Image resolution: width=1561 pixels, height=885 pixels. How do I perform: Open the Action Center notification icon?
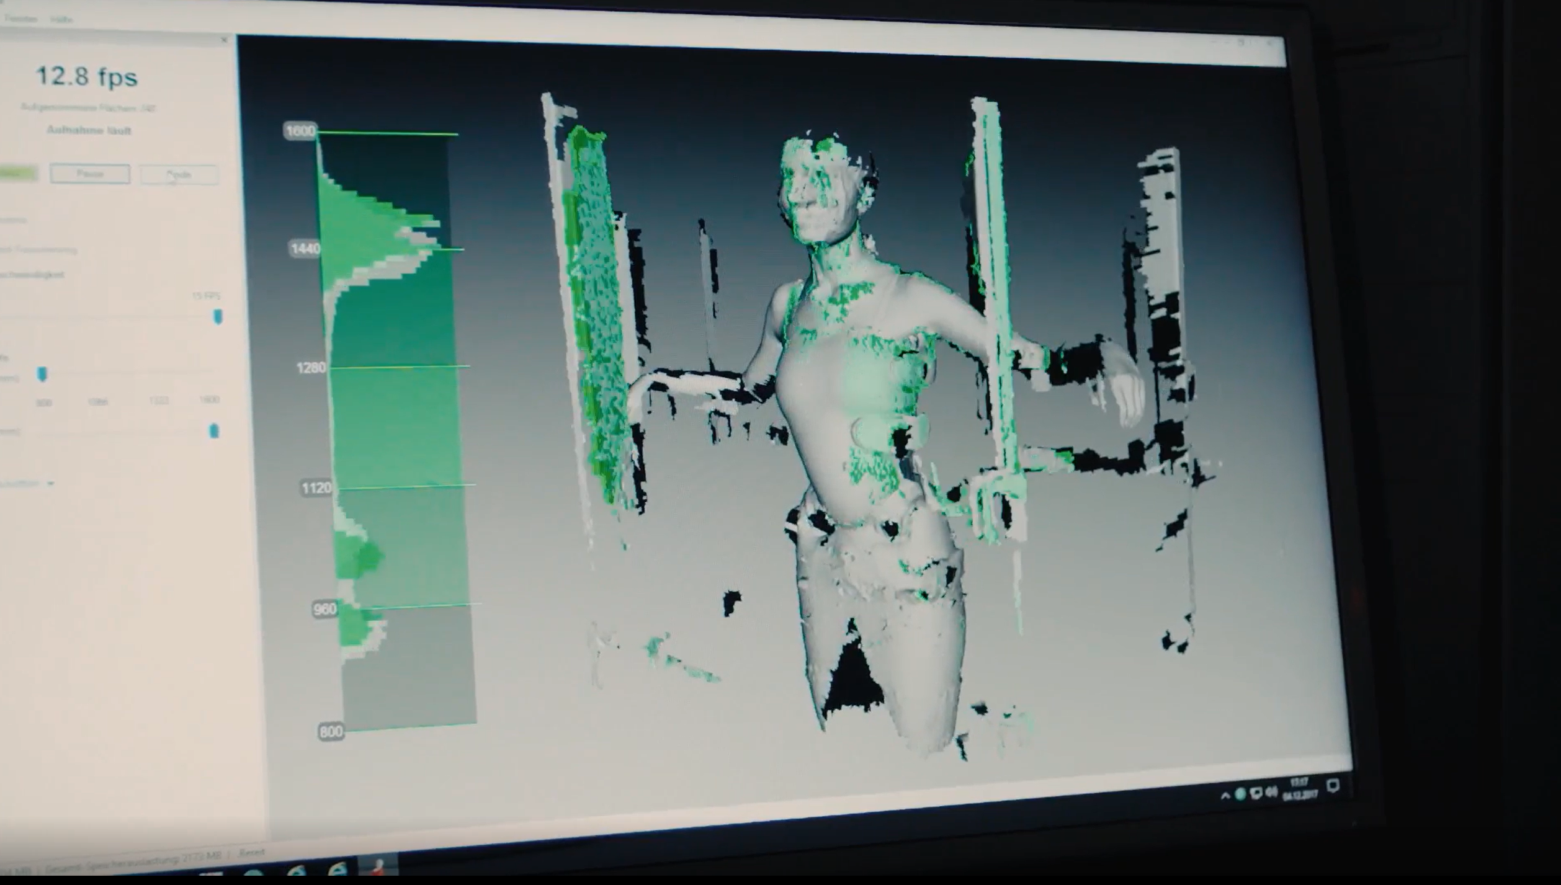pyautogui.click(x=1332, y=786)
